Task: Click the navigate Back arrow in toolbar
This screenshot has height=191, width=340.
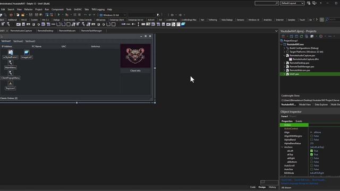Action: click(x=172, y=15)
